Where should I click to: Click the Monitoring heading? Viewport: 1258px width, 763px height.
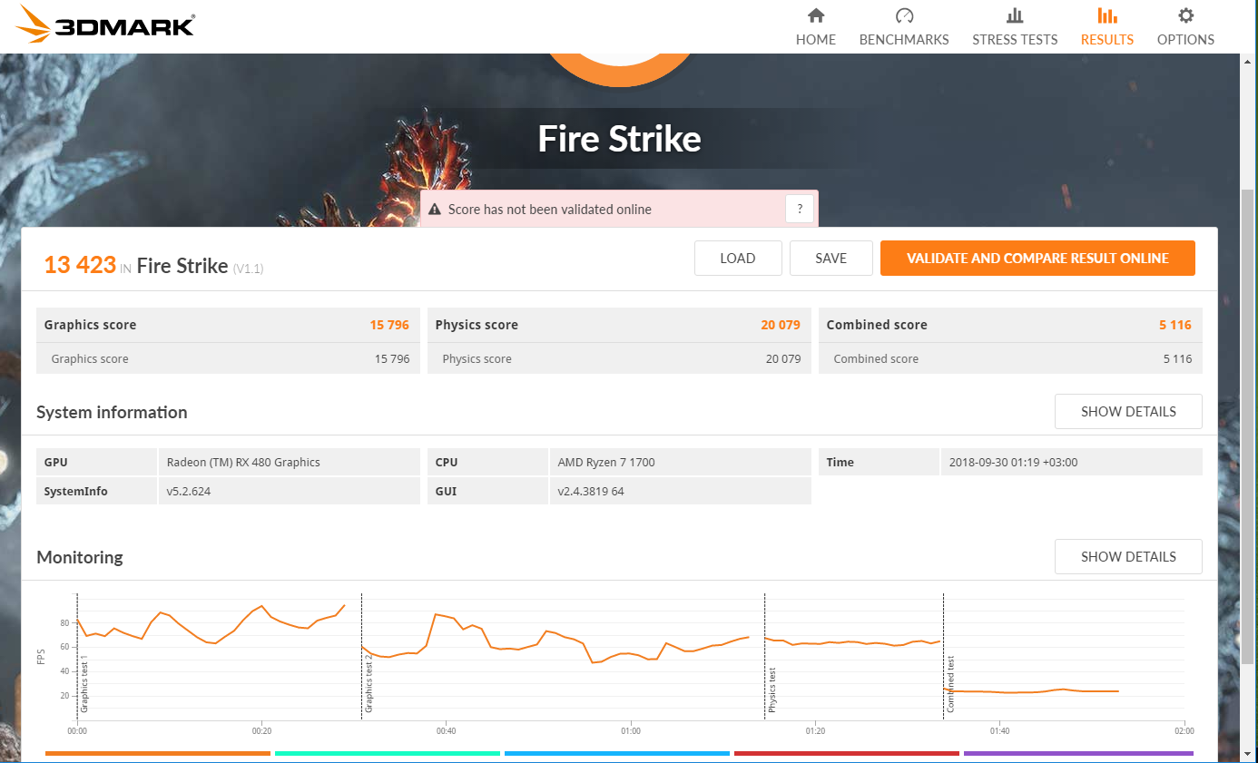[x=80, y=557]
